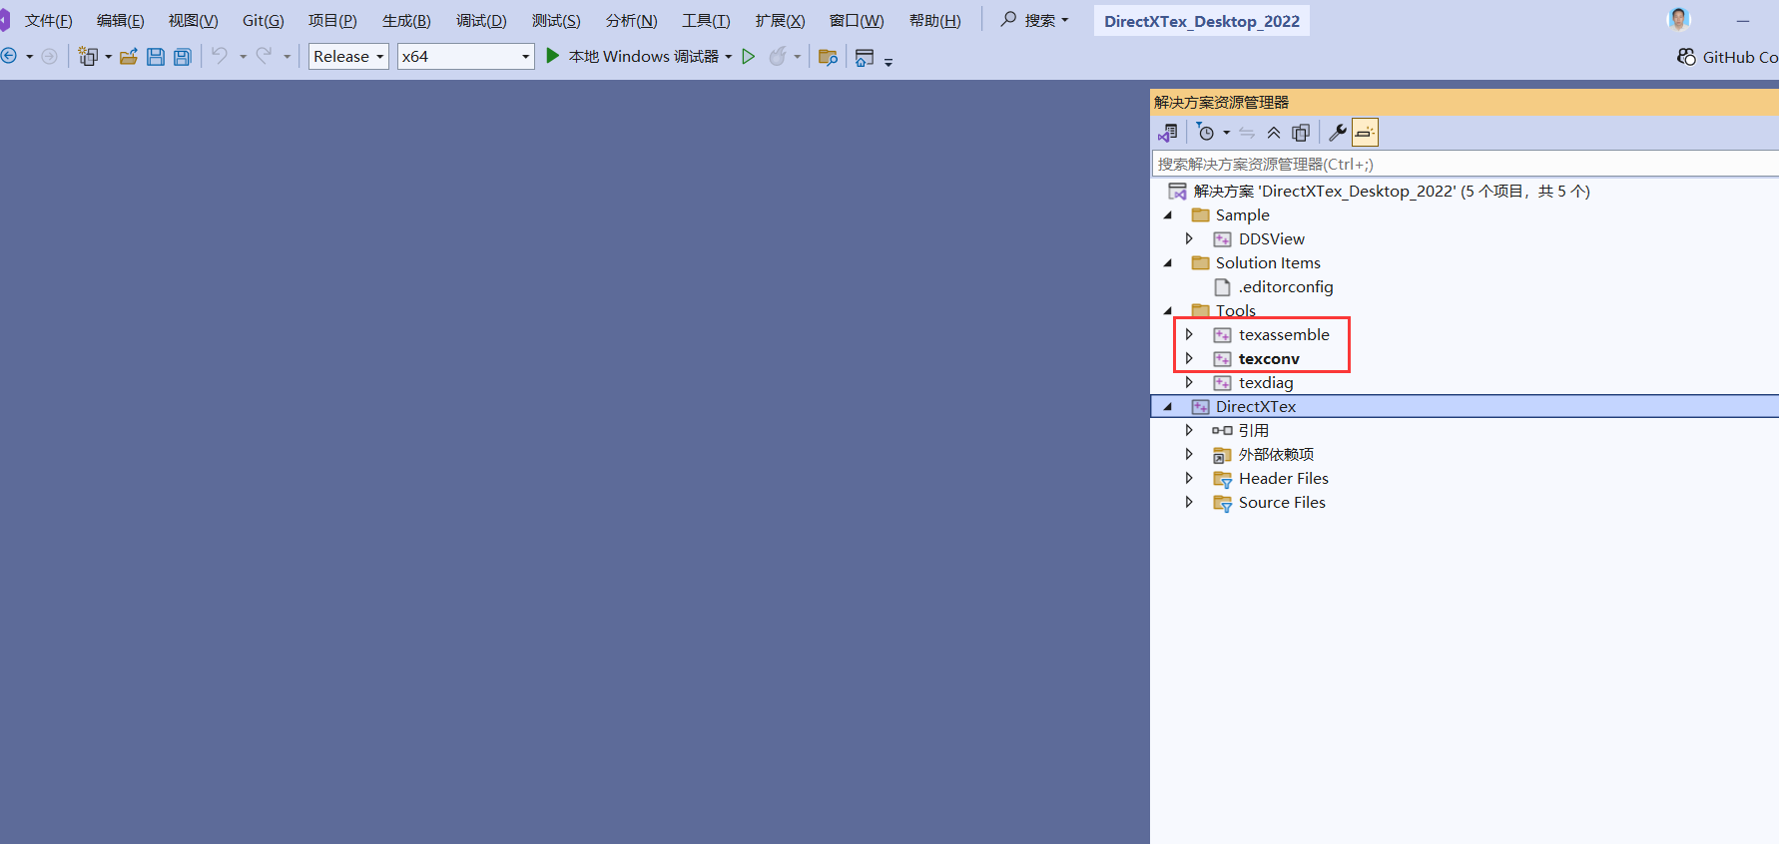Screen dimensions: 1779x844
Task: Click the pending changes filter clock icon
Action: pos(1206,133)
